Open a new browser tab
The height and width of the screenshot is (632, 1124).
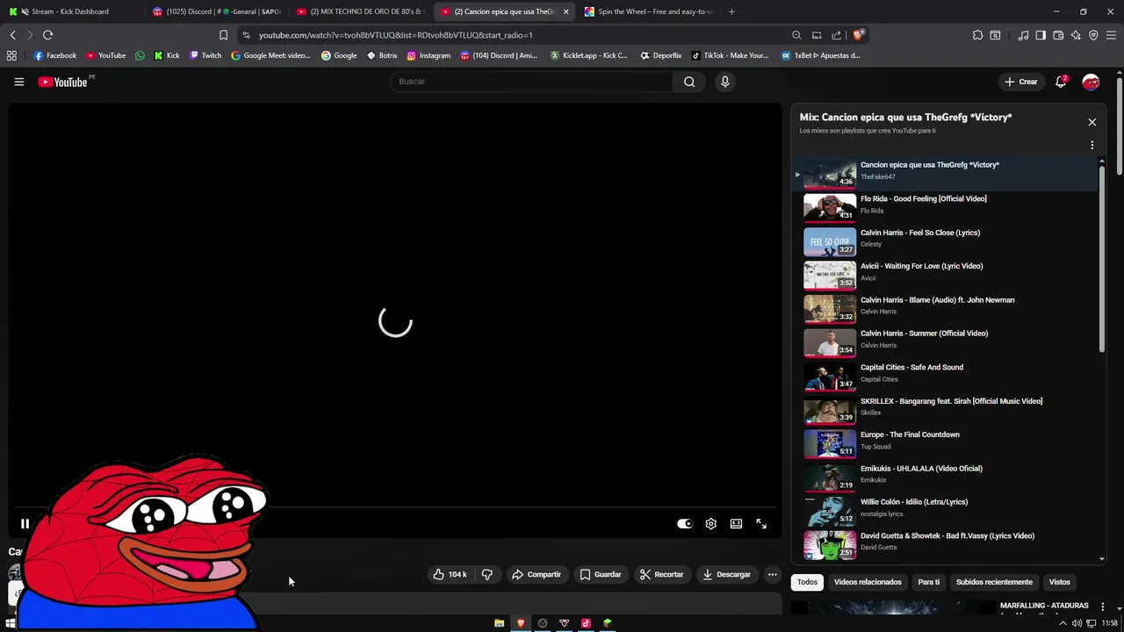(731, 11)
